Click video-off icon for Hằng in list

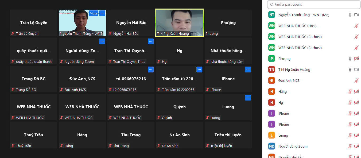click(x=356, y=92)
